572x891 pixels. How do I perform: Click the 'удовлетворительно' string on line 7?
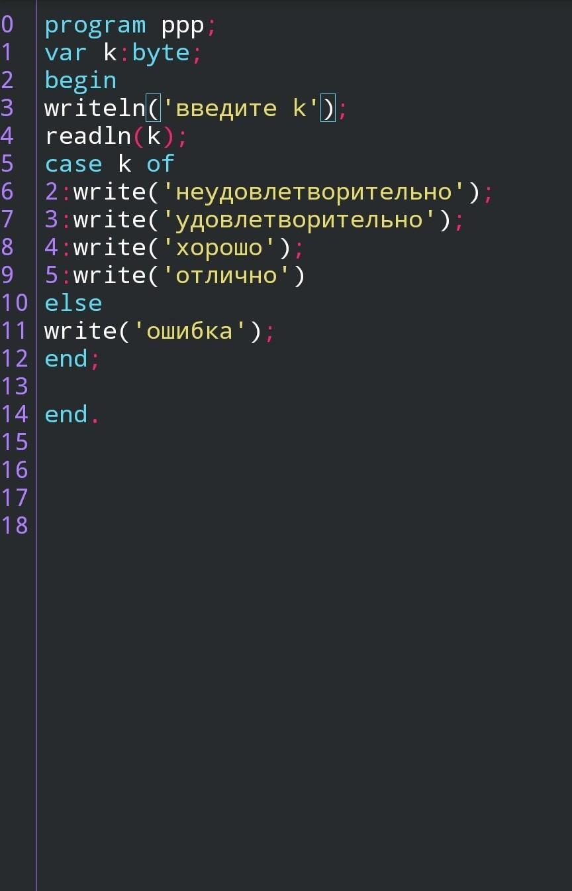(x=299, y=219)
